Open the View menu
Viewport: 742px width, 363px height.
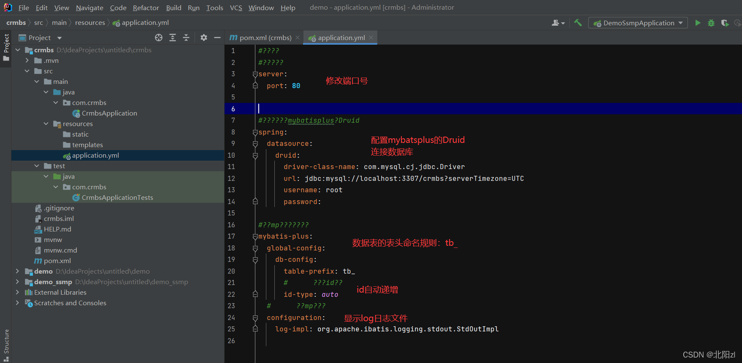(x=62, y=8)
